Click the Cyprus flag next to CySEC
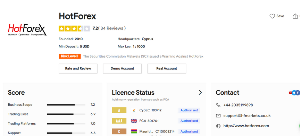Viewport: 301px width, 136px height. (x=134, y=110)
